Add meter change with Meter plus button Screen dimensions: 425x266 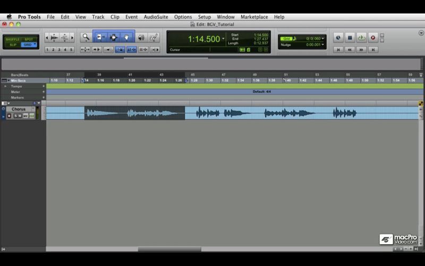(x=44, y=92)
